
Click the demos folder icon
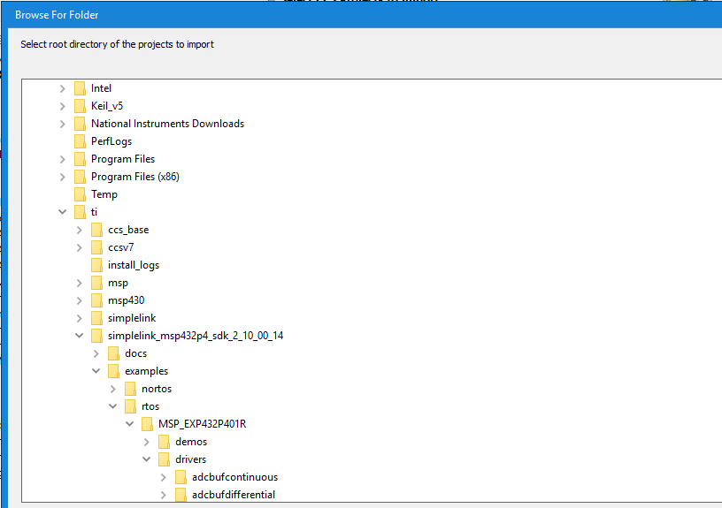[x=164, y=443]
